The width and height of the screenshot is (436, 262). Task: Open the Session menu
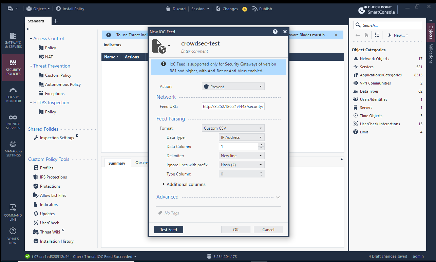click(x=200, y=9)
